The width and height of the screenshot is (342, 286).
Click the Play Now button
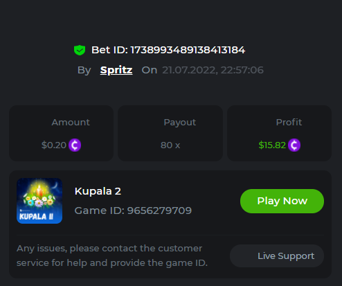[x=282, y=201]
